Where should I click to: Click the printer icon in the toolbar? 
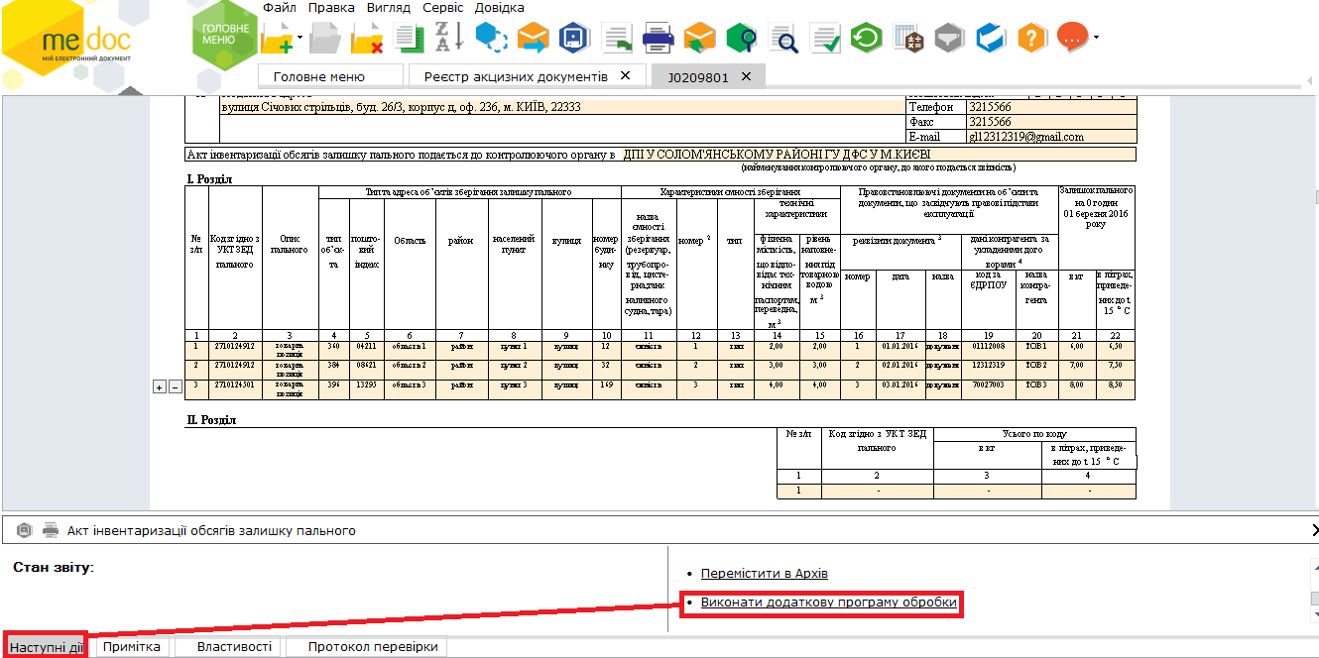(x=659, y=39)
